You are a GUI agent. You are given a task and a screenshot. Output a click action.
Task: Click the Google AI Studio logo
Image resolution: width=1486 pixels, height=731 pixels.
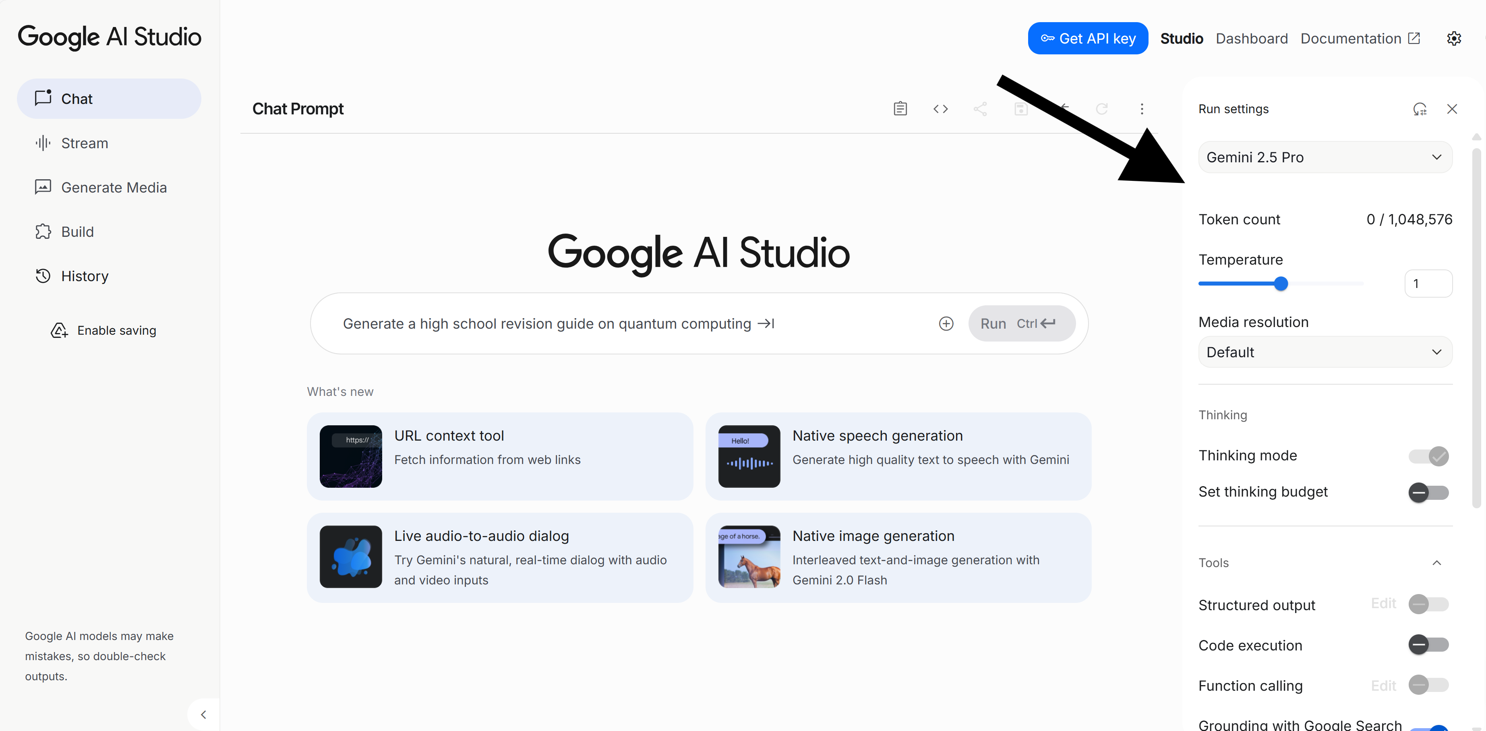pyautogui.click(x=110, y=37)
